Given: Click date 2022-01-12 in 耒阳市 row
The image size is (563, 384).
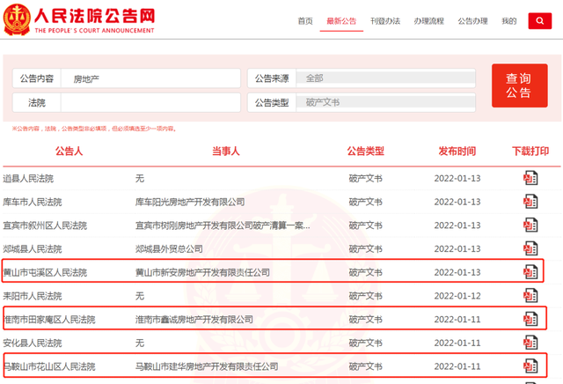Looking at the screenshot, I should [x=457, y=296].
